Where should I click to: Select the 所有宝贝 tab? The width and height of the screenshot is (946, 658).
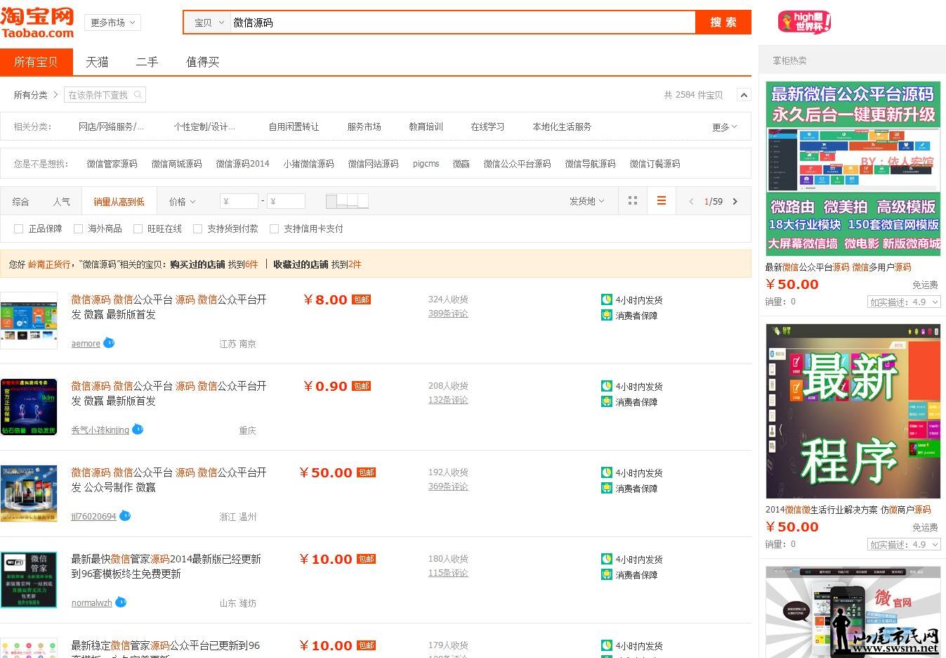37,62
